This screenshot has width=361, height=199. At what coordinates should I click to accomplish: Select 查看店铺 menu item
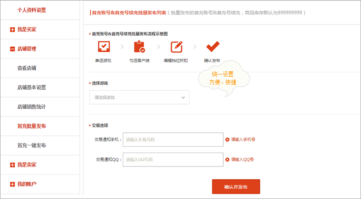[x=27, y=68]
